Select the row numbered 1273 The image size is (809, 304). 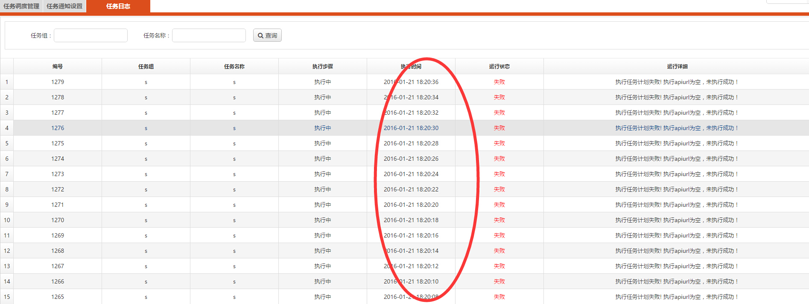[405, 174]
